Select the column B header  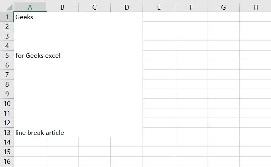point(62,7)
